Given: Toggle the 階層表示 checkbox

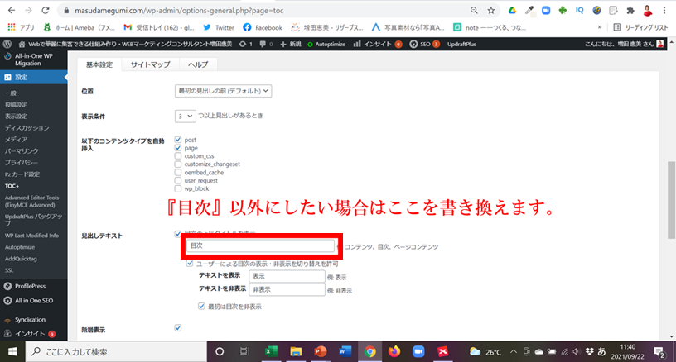Looking at the screenshot, I should [177, 327].
